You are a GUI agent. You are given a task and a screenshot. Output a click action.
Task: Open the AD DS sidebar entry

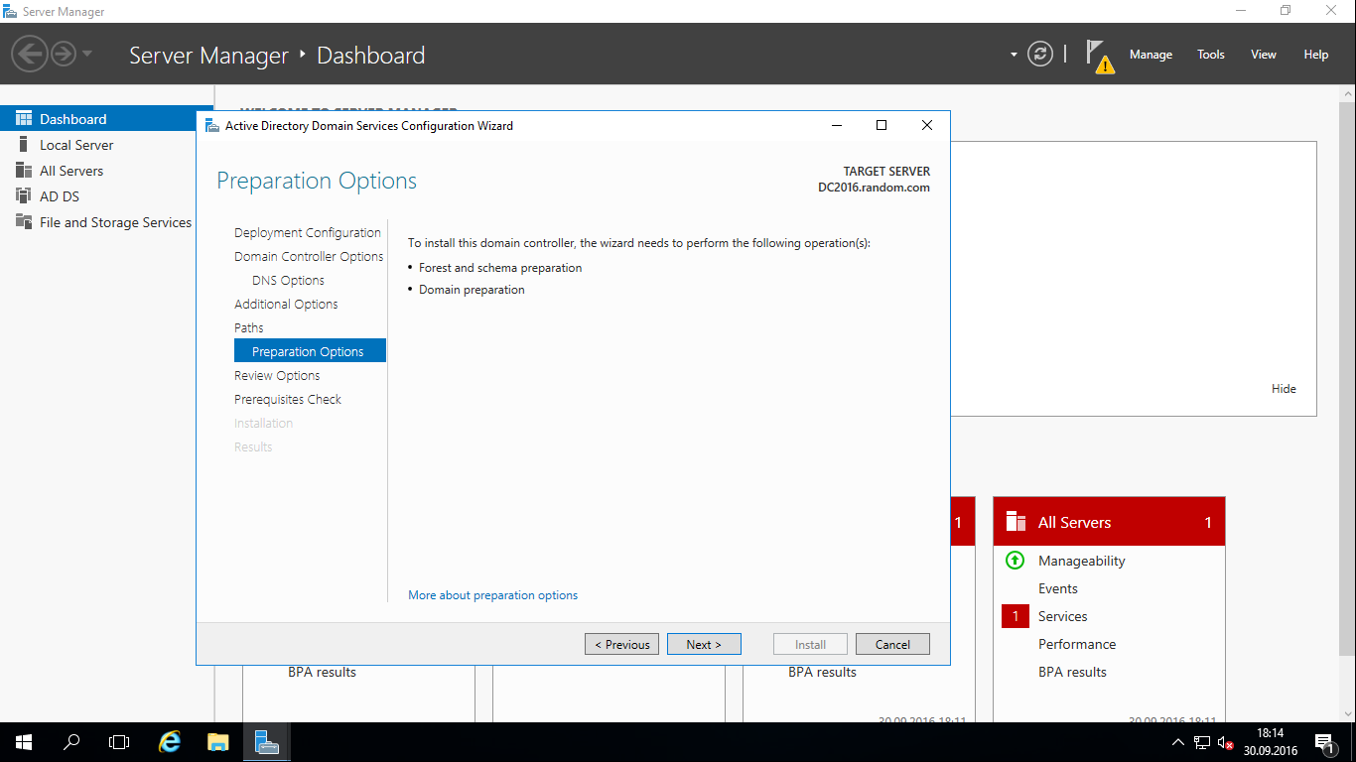tap(60, 196)
